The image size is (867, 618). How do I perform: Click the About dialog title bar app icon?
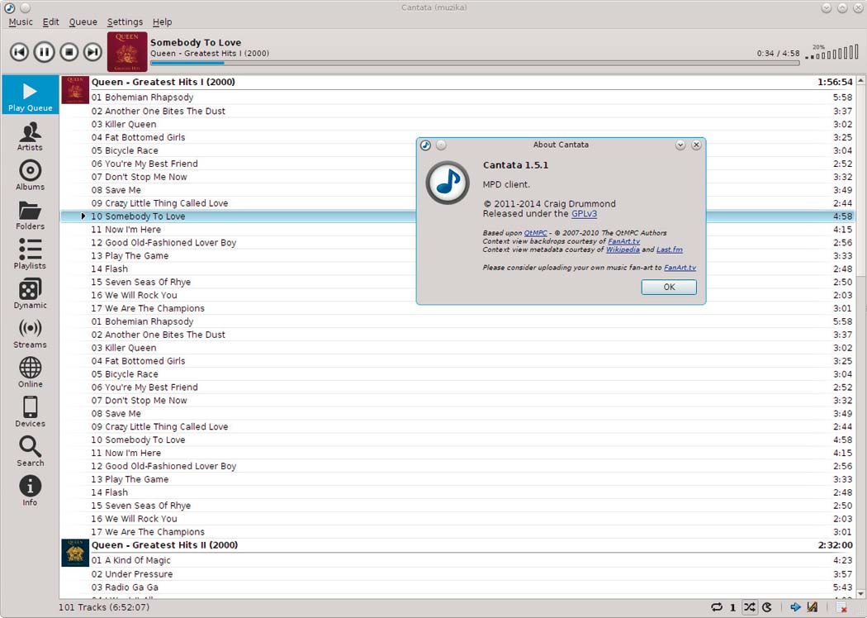pos(425,145)
